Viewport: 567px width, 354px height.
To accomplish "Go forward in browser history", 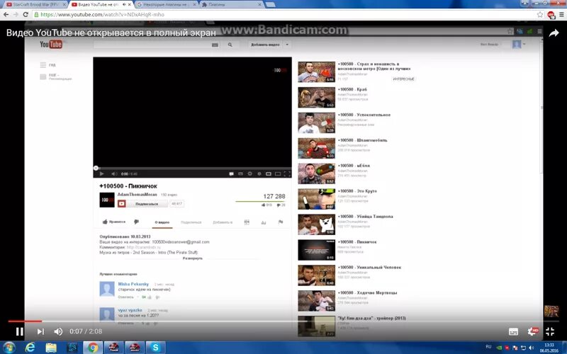I will tap(16, 14).
